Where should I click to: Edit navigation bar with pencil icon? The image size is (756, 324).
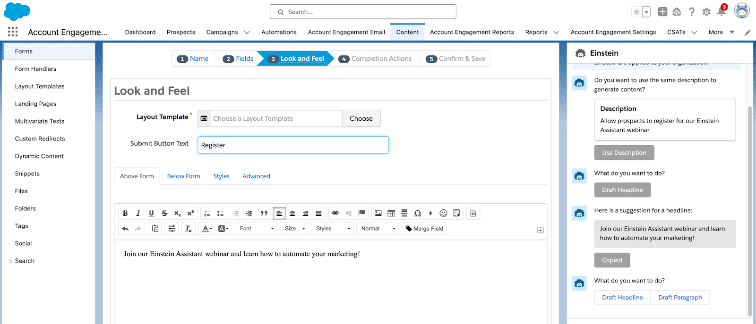(x=747, y=33)
